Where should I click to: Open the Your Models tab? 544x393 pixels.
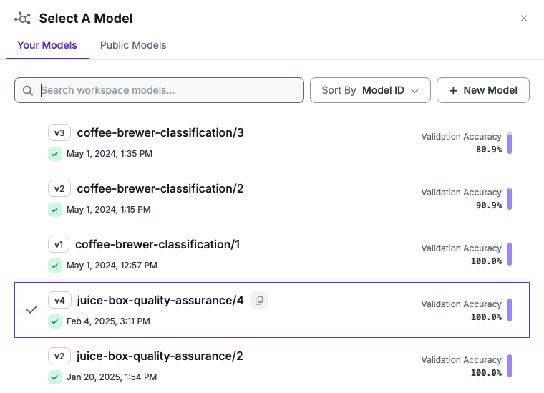pyautogui.click(x=47, y=45)
